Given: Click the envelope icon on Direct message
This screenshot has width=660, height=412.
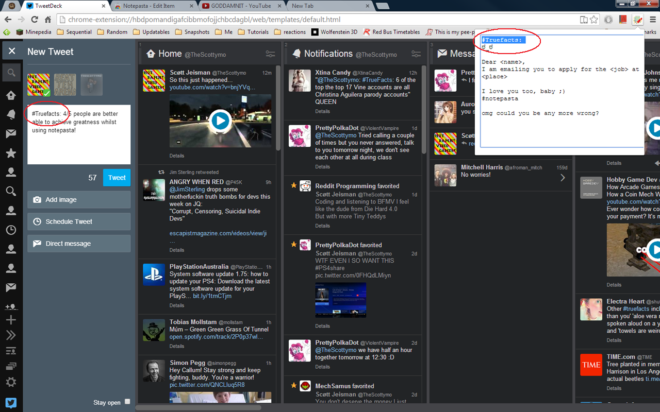Looking at the screenshot, I should (x=37, y=244).
